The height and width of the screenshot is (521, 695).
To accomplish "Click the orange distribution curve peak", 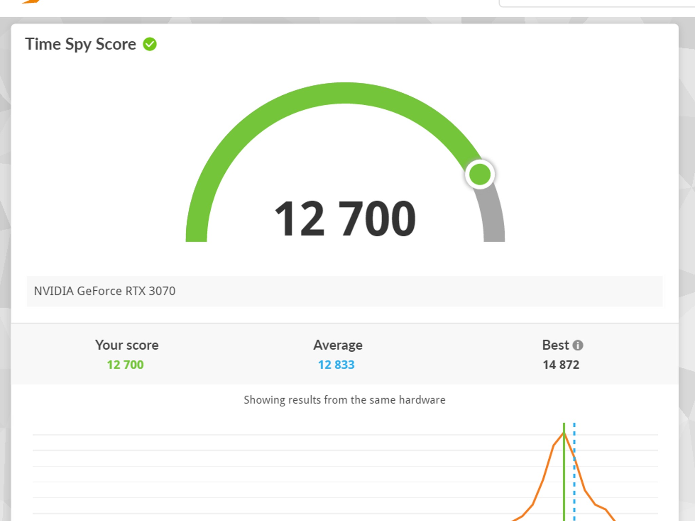I will coord(564,433).
